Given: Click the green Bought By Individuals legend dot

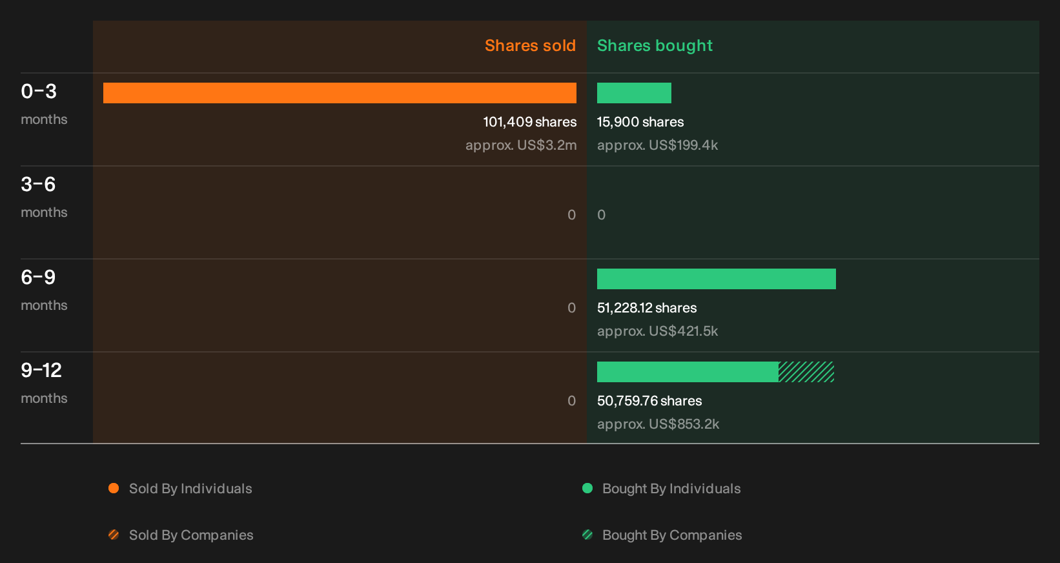Looking at the screenshot, I should tap(587, 488).
